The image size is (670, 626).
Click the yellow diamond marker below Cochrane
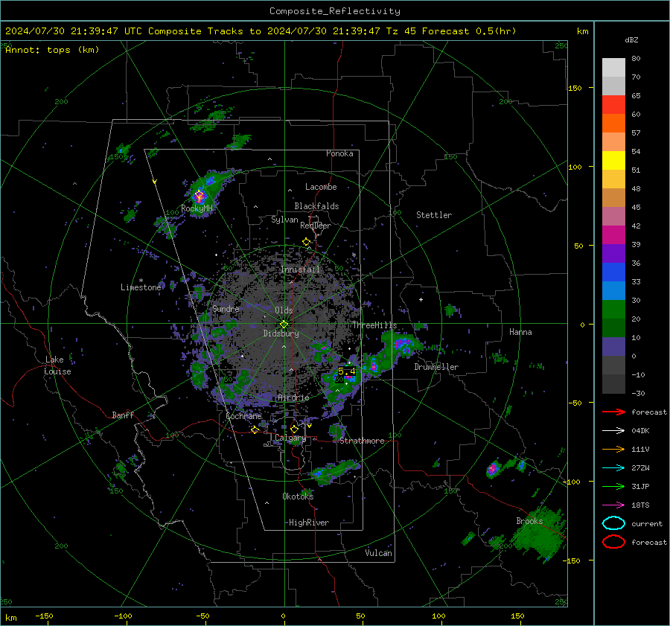(255, 430)
